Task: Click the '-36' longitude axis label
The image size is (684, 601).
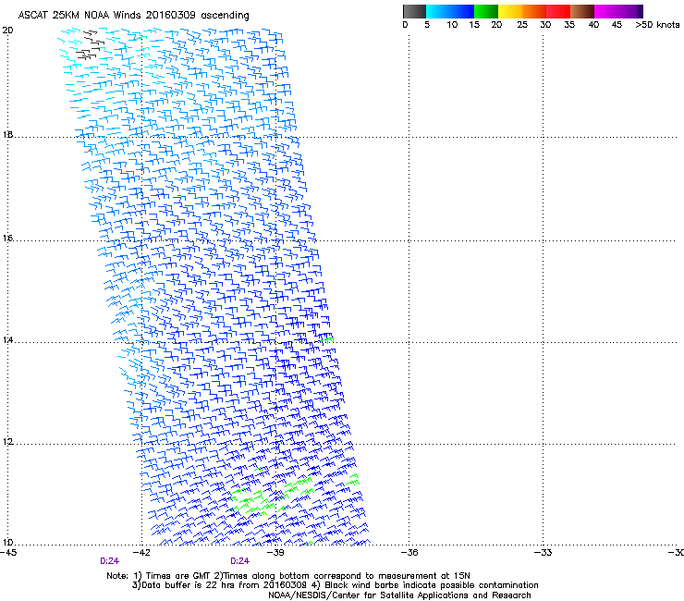Action: click(409, 553)
